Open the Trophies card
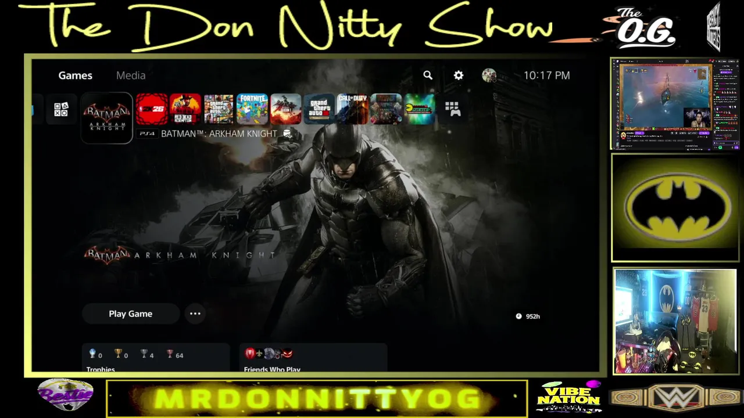This screenshot has height=418, width=744. click(x=156, y=357)
